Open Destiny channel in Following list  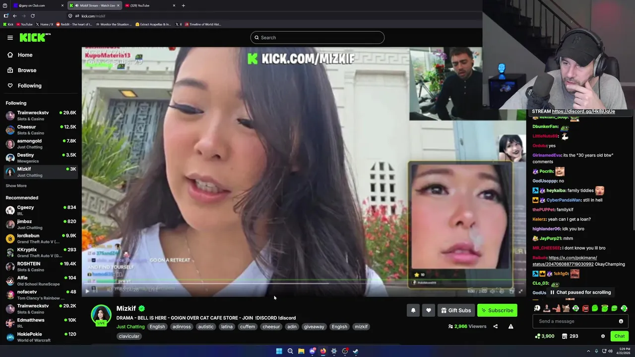(41, 158)
